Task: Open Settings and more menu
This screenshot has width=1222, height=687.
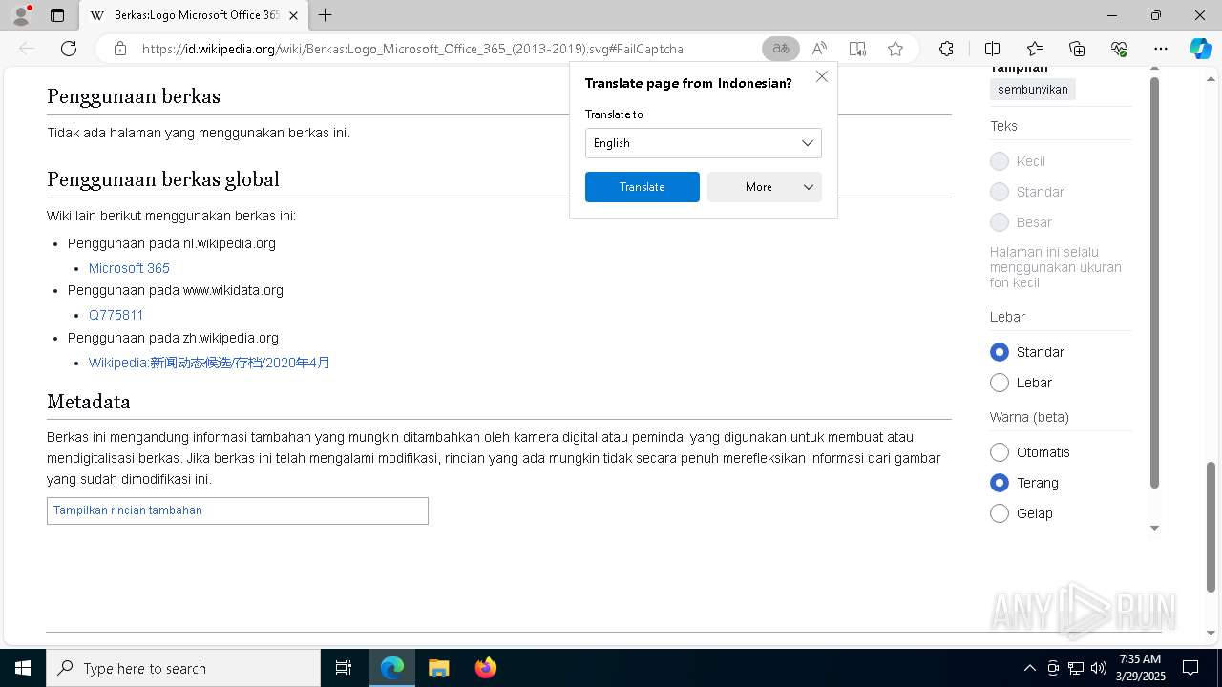Action: 1161,49
